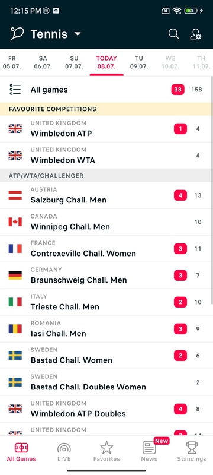The image size is (213, 475).
Task: Open Bastad Chall. Doubles Women
Action: coord(106,382)
